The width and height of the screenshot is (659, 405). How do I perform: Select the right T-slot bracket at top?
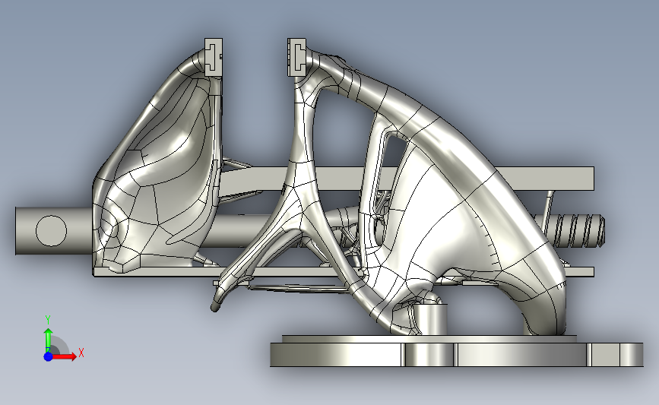point(296,58)
